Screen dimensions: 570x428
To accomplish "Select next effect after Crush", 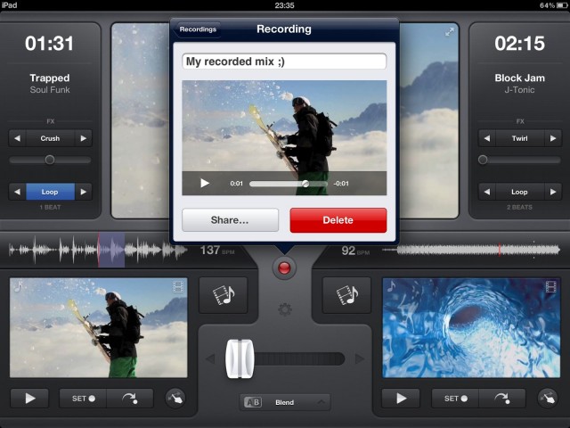I will [x=84, y=138].
